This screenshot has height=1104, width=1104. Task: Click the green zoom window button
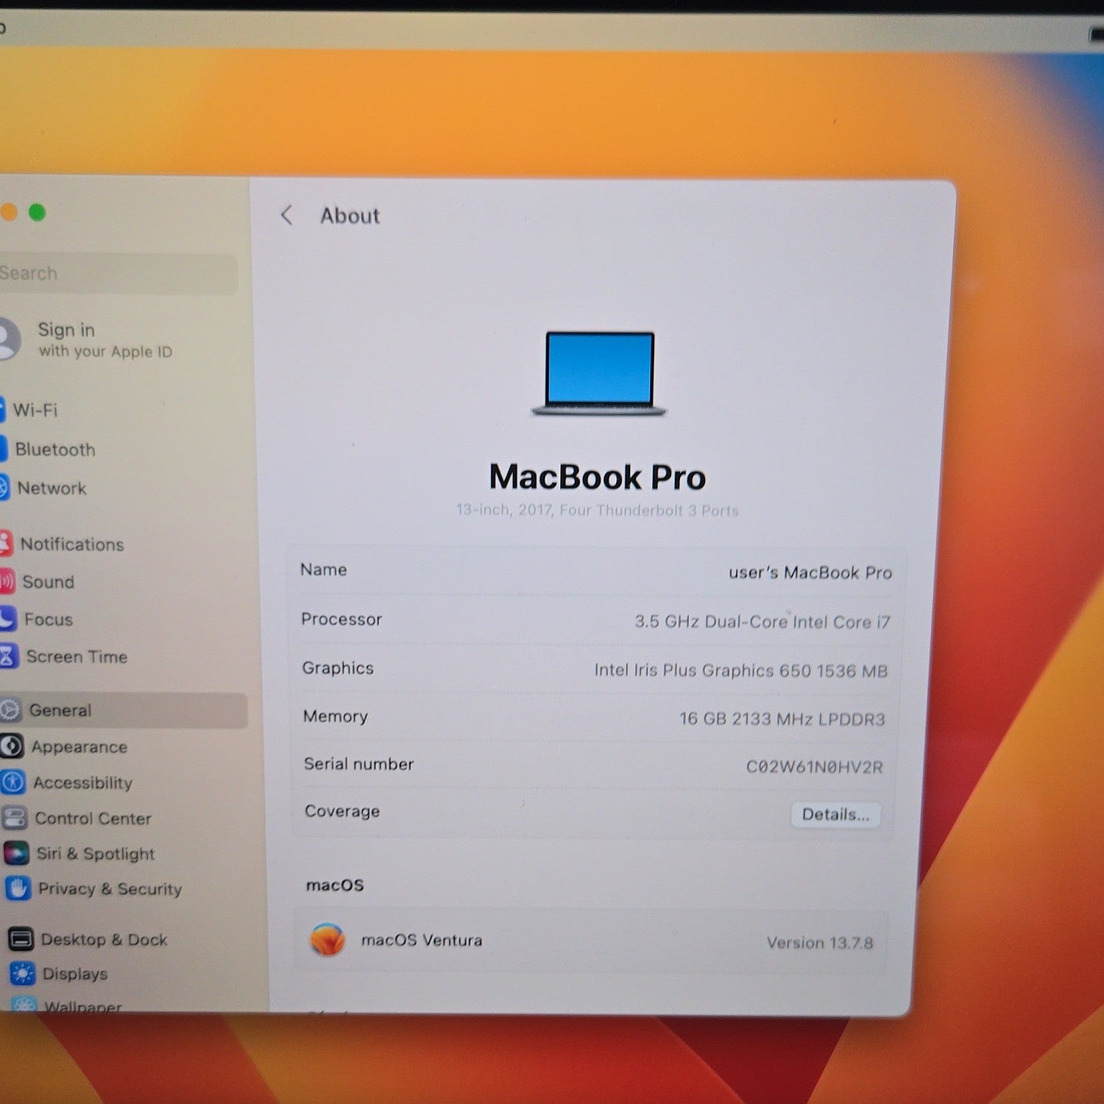37,213
